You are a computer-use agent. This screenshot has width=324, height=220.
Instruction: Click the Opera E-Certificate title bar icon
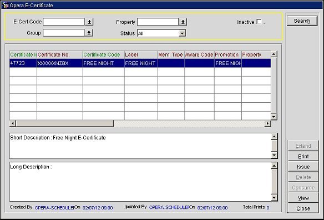point(5,5)
